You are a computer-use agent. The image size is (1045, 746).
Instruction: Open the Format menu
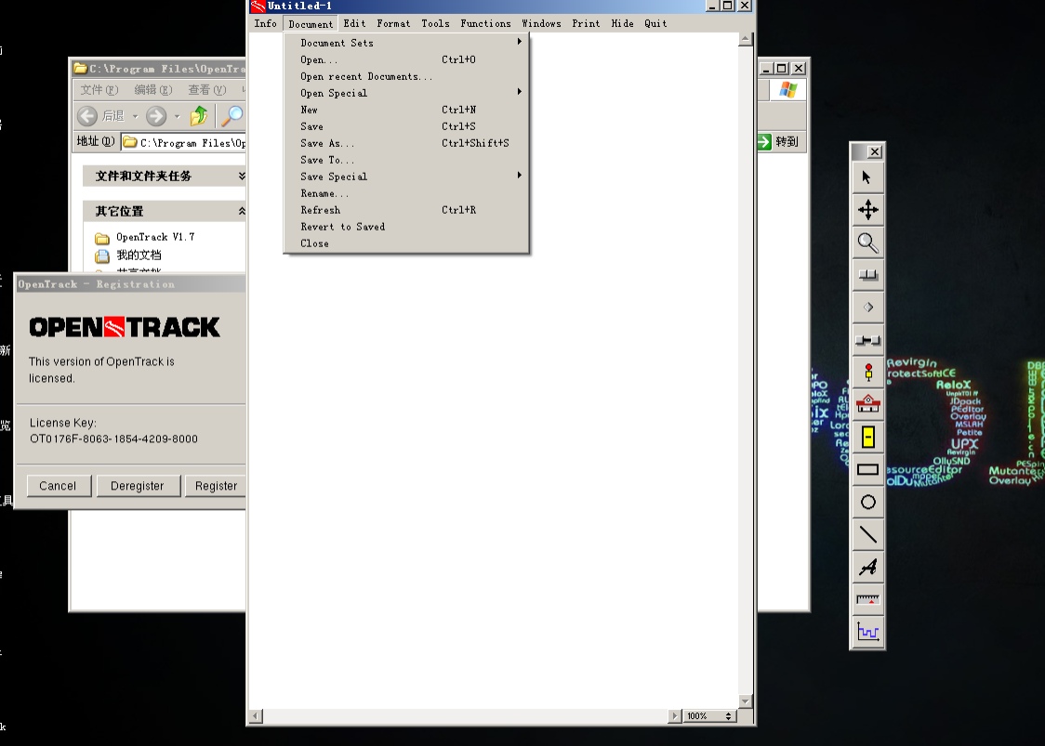click(393, 23)
